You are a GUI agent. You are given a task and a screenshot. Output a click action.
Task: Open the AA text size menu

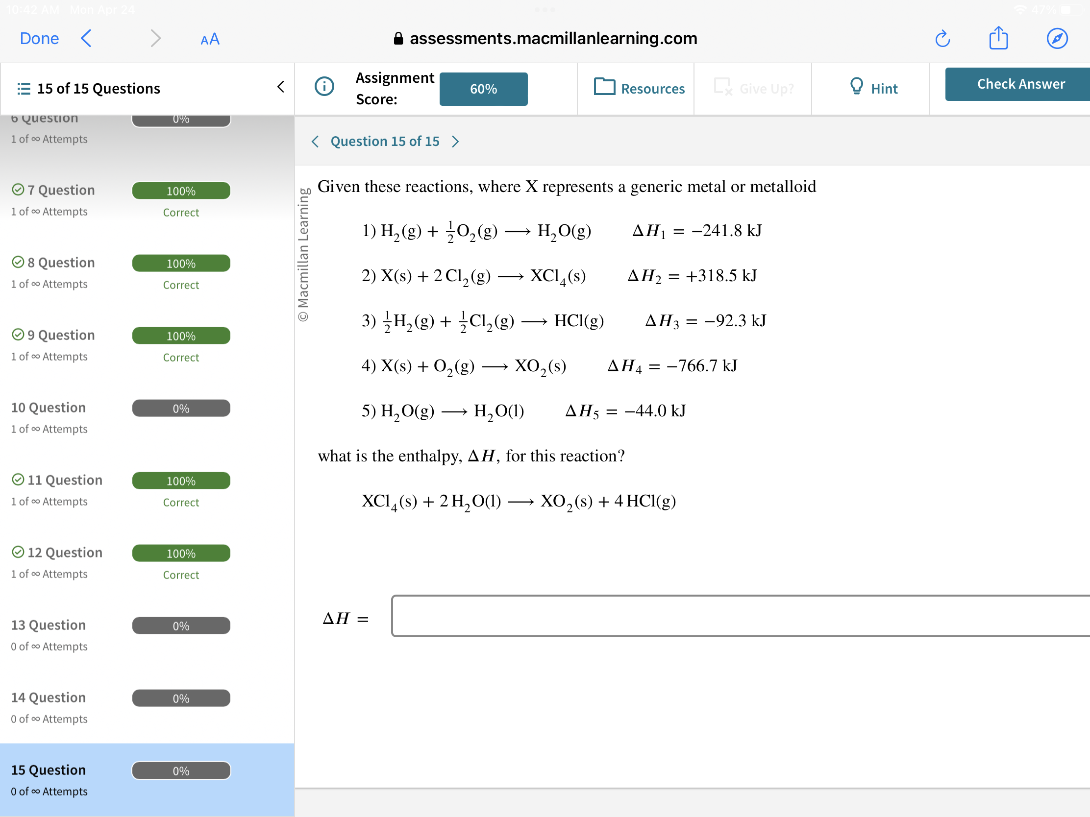click(x=210, y=39)
